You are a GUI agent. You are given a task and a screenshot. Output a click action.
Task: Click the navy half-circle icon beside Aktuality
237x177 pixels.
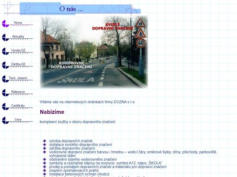6,37
